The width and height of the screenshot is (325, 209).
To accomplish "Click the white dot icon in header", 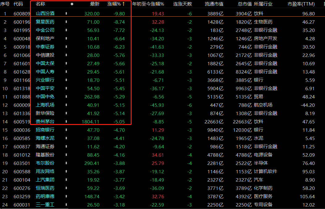I will click(72, 4).
